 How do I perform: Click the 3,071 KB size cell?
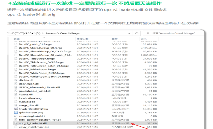tap(151, 120)
